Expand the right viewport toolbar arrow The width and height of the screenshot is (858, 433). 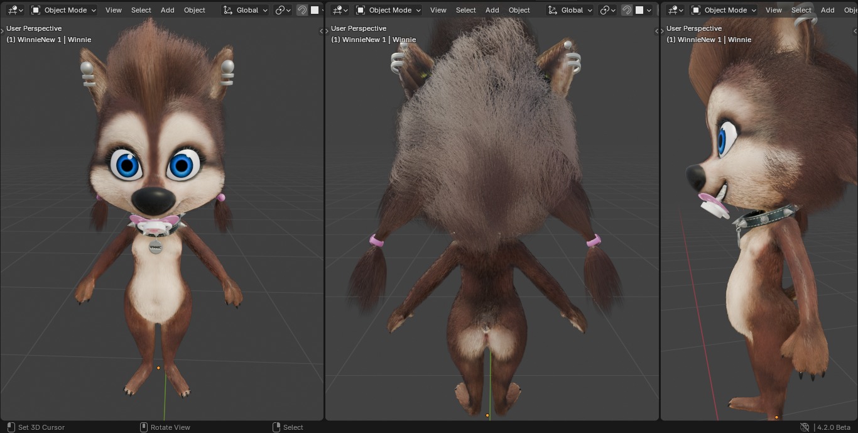pos(663,31)
